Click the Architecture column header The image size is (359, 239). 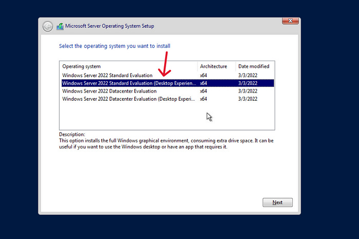point(216,66)
